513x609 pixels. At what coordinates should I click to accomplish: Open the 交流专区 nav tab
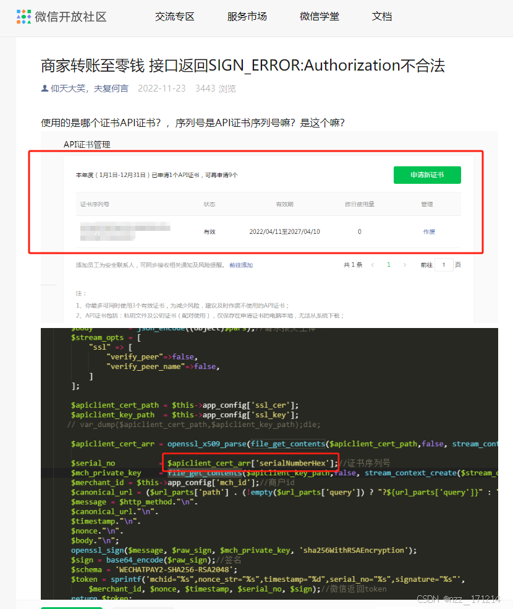click(x=174, y=17)
